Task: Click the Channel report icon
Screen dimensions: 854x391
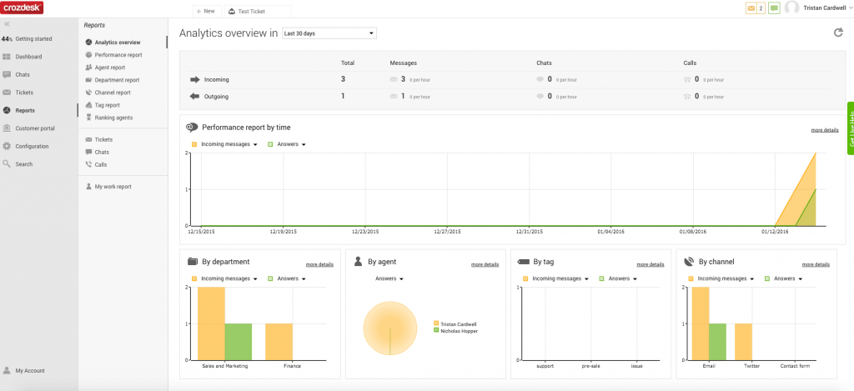Action: click(x=88, y=93)
